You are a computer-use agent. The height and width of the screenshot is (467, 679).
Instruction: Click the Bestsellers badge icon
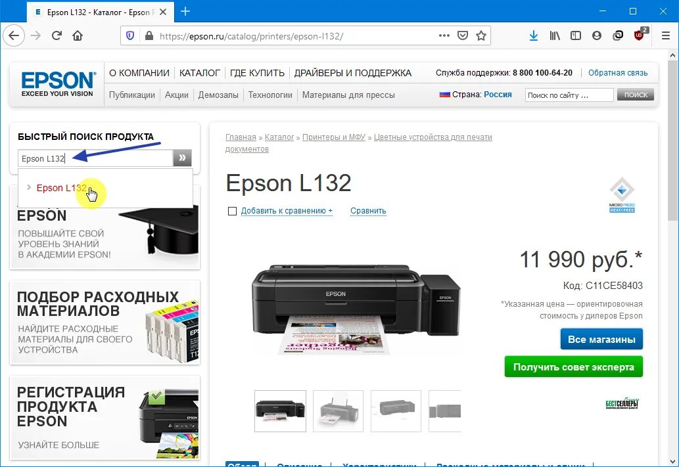pyautogui.click(x=622, y=403)
